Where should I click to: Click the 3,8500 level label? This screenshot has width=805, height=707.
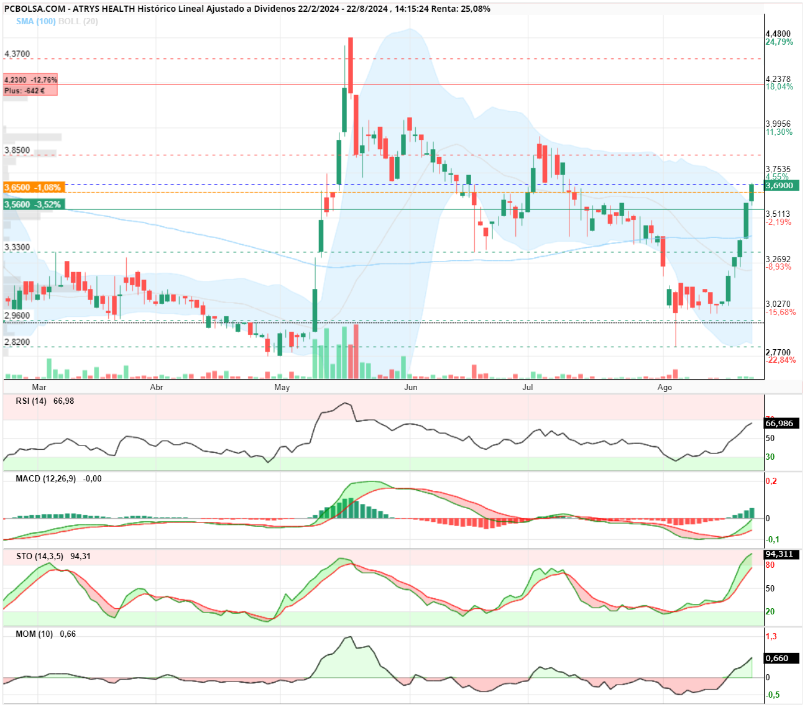coord(17,150)
